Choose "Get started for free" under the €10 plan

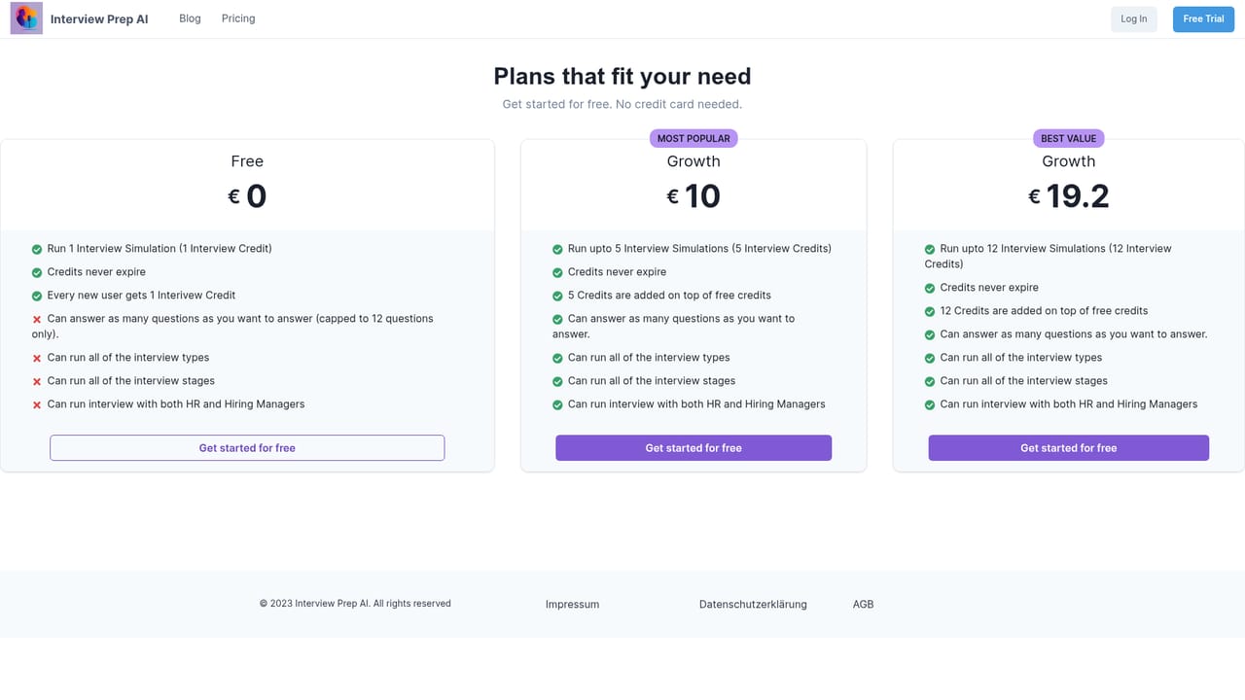[x=694, y=448]
